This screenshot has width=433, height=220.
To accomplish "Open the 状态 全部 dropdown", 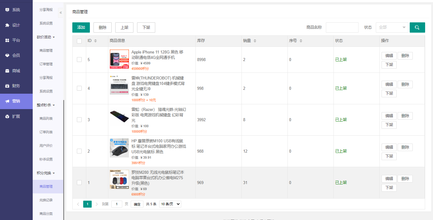I will point(392,27).
